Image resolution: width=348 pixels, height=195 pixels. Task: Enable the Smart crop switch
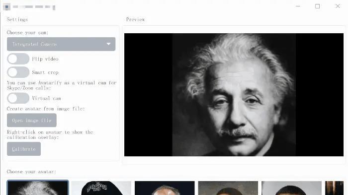pos(18,72)
